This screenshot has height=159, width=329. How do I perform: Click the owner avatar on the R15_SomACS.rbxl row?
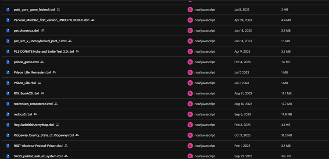190,93
